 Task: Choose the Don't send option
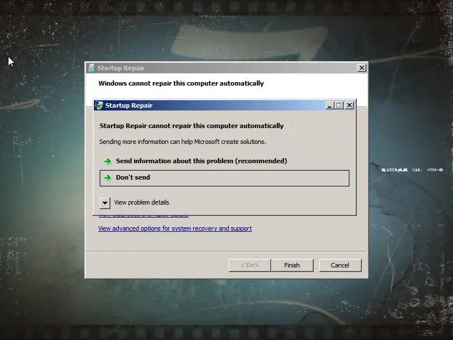coord(224,178)
